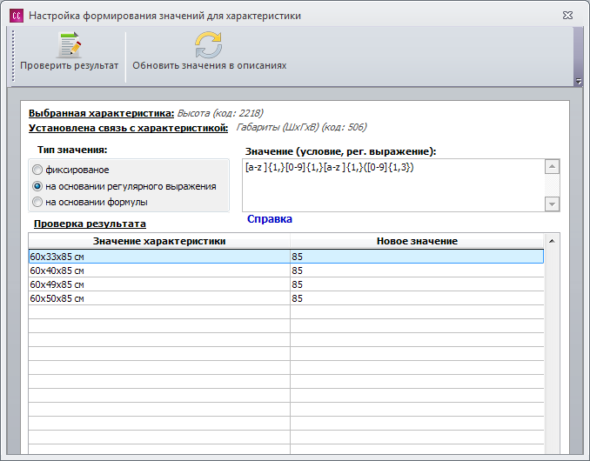Click the Новое значение column header
The height and width of the screenshot is (461, 590).
[x=417, y=241]
